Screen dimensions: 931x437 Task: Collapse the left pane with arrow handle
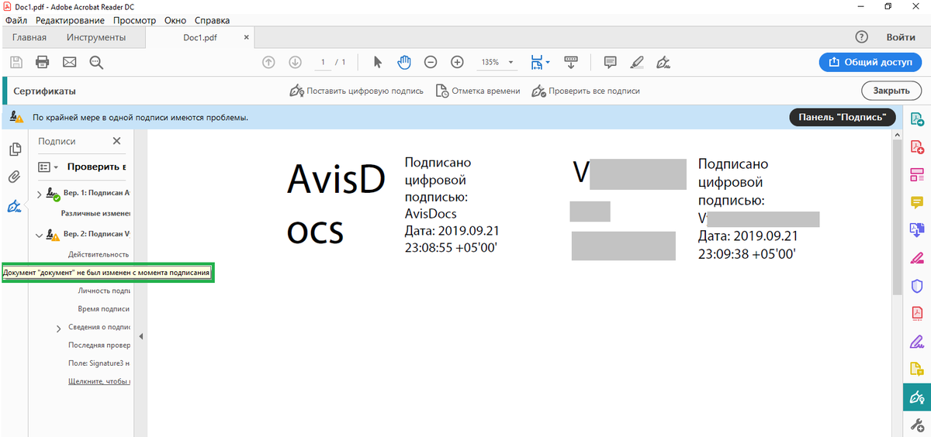141,336
